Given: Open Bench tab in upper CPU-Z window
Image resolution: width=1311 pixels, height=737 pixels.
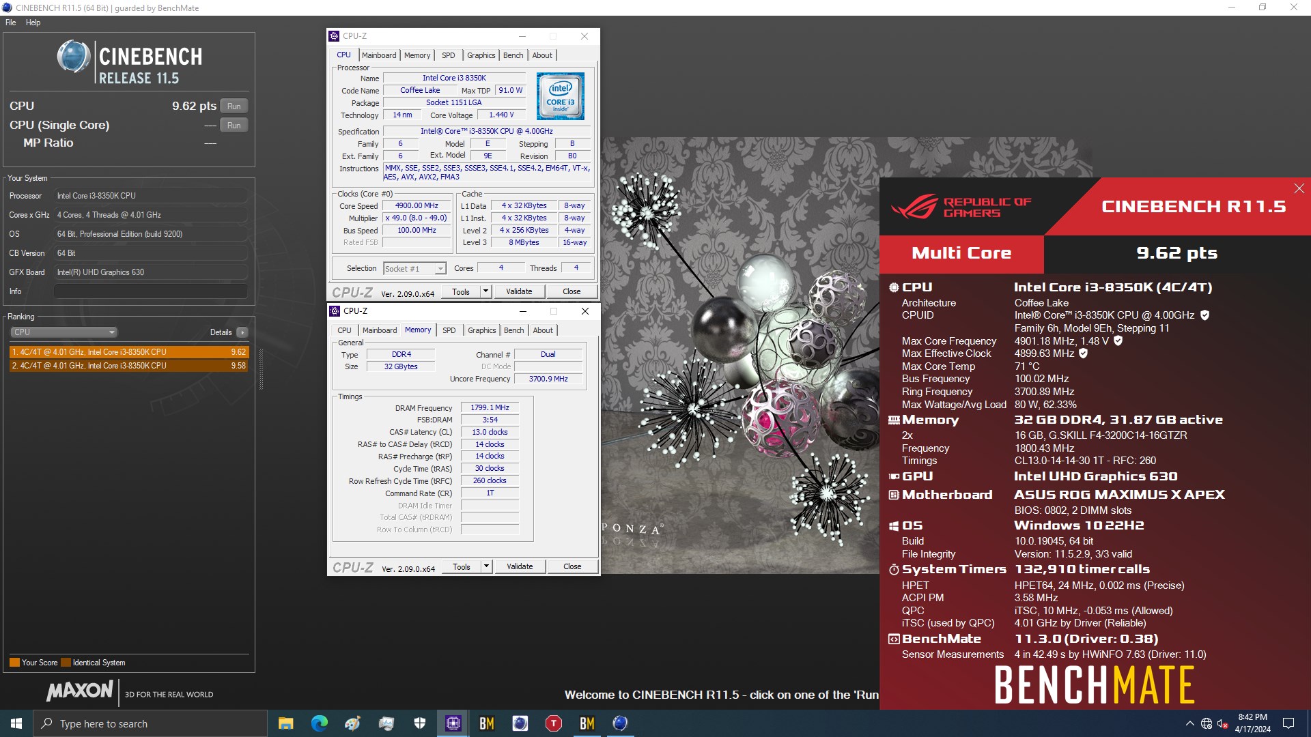Looking at the screenshot, I should click(513, 55).
